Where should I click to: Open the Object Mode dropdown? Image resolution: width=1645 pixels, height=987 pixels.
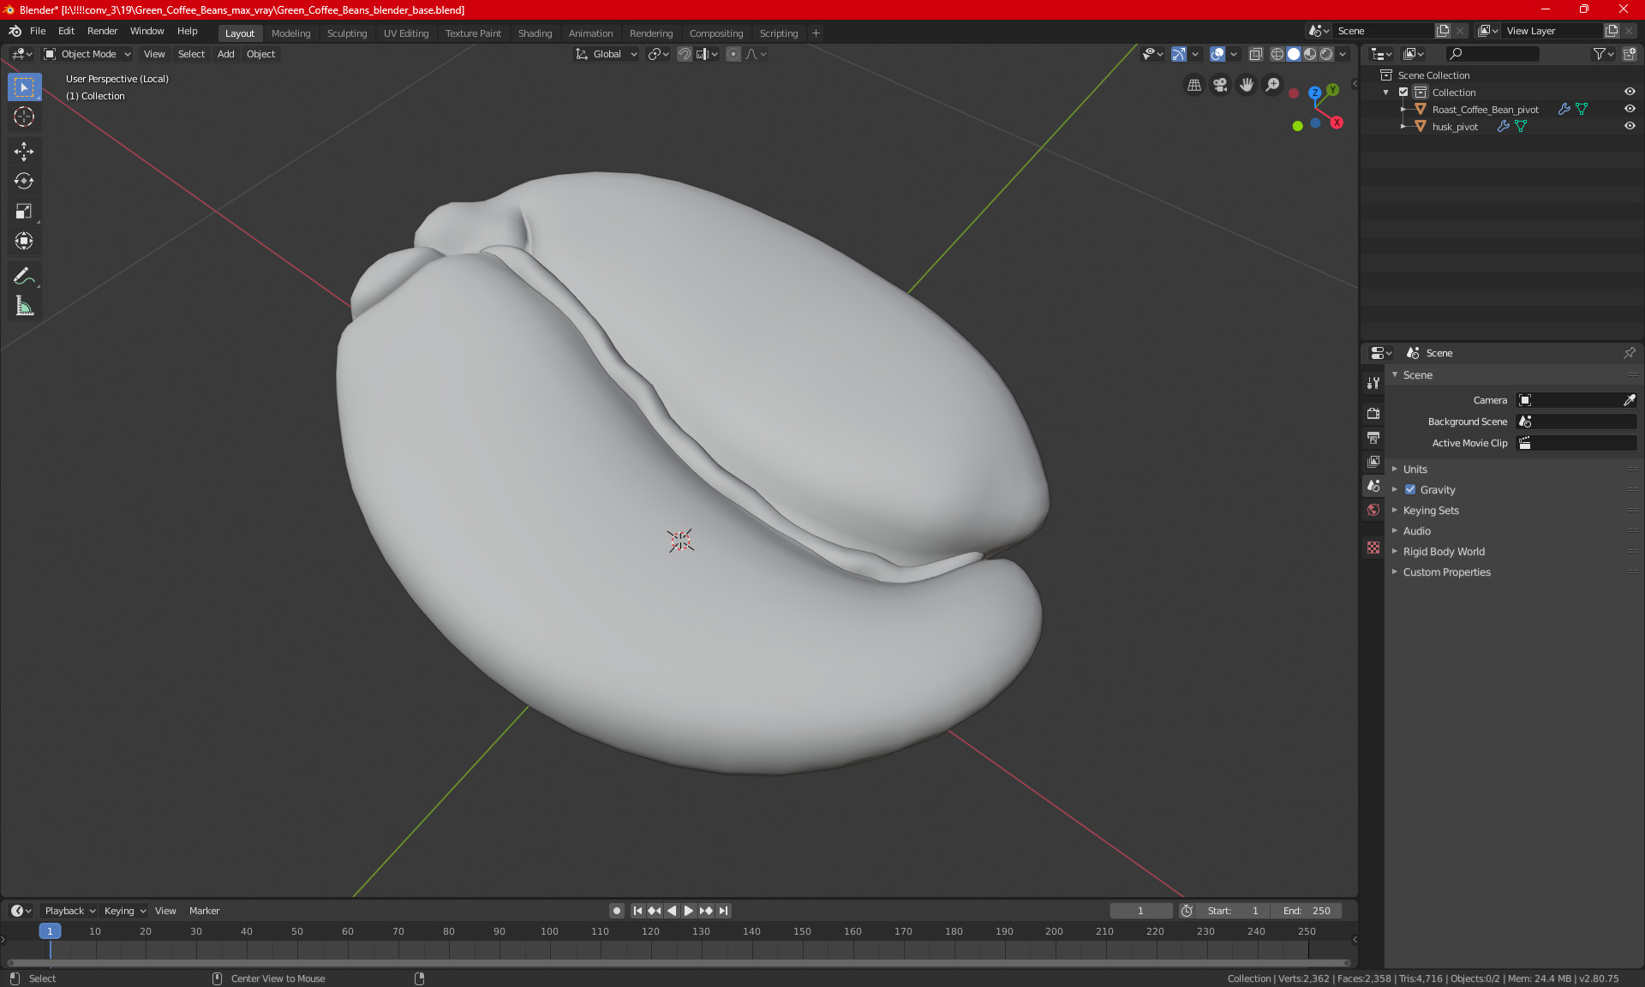tap(87, 54)
